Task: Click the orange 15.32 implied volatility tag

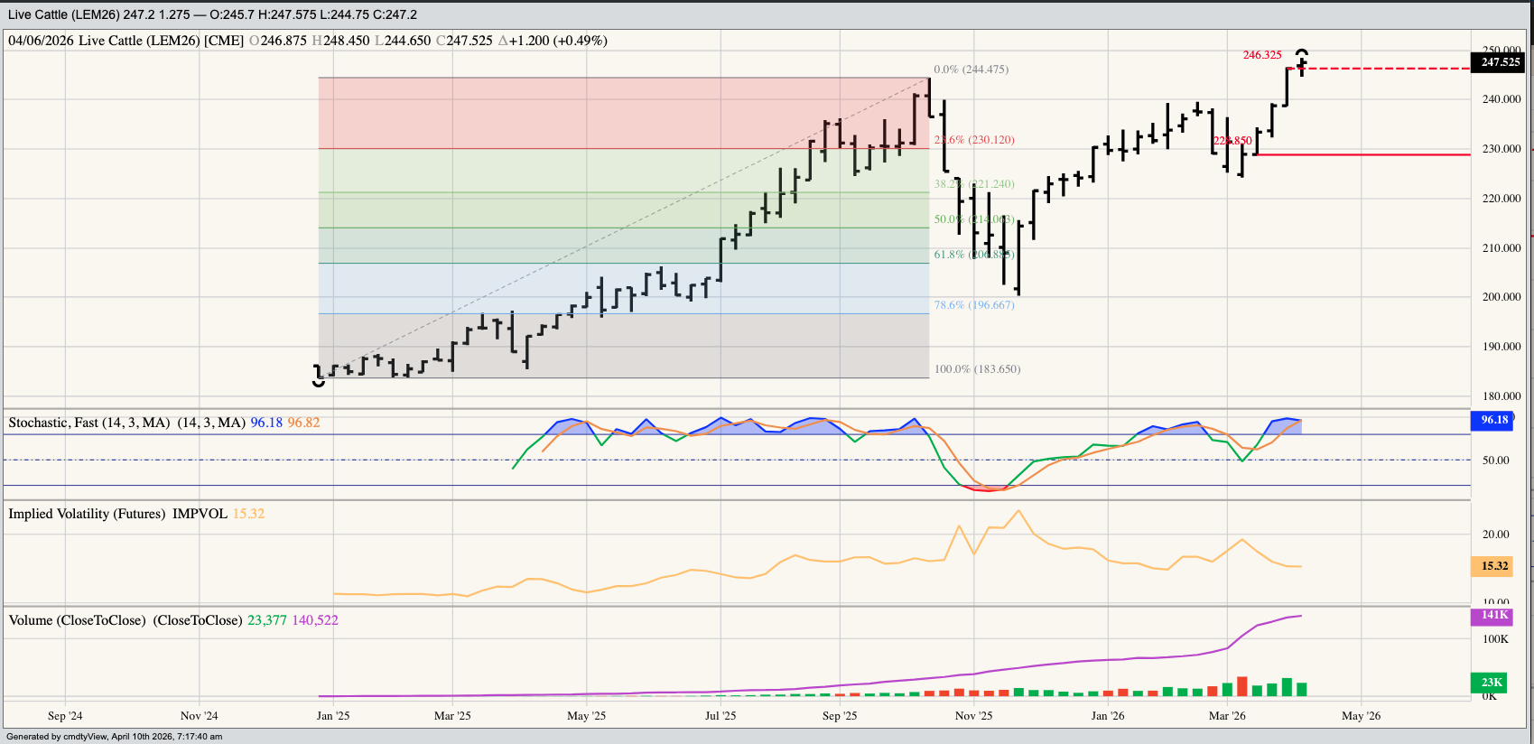Action: coord(1494,566)
